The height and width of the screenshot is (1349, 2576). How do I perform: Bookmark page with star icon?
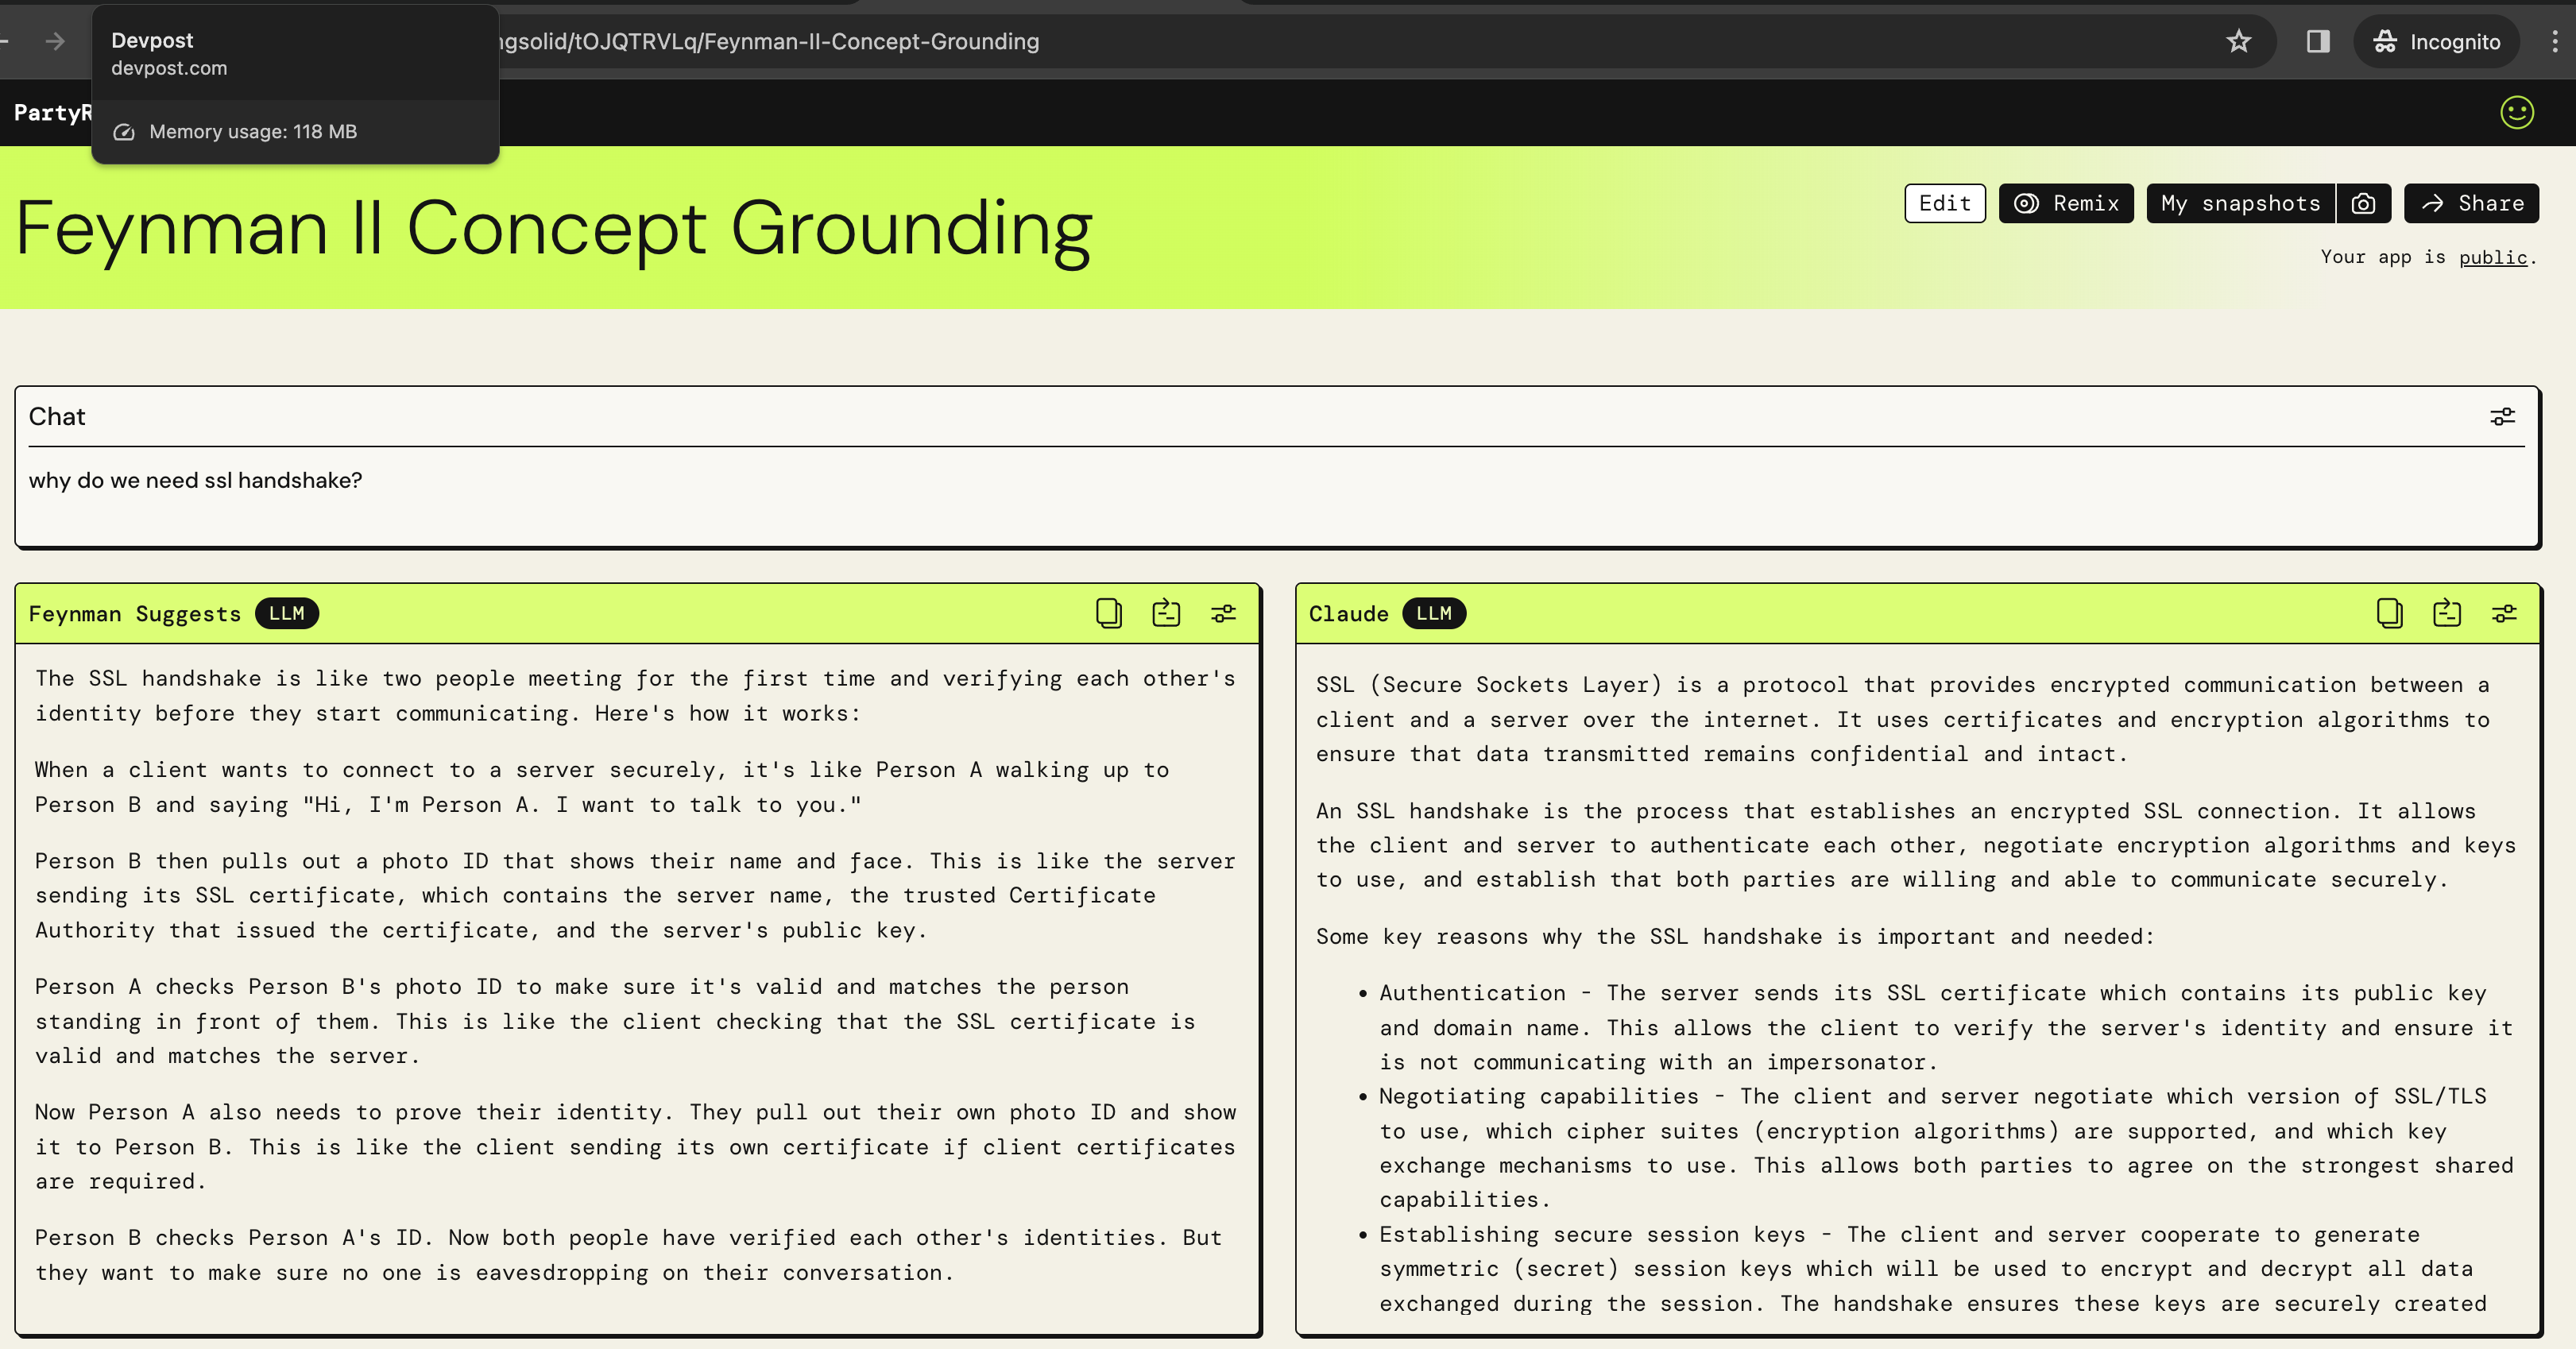coord(2238,41)
